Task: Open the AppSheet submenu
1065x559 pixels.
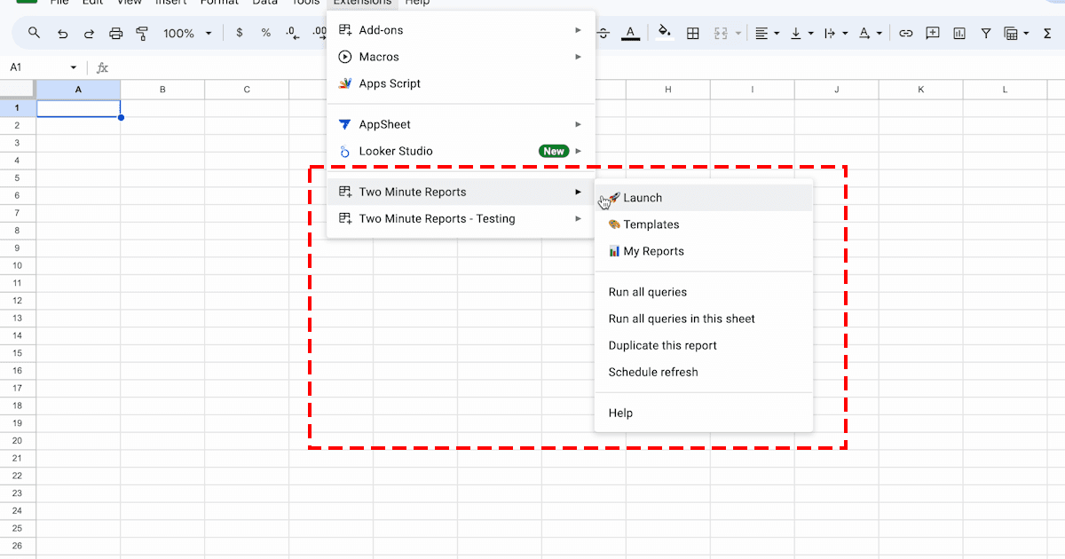Action: (461, 124)
